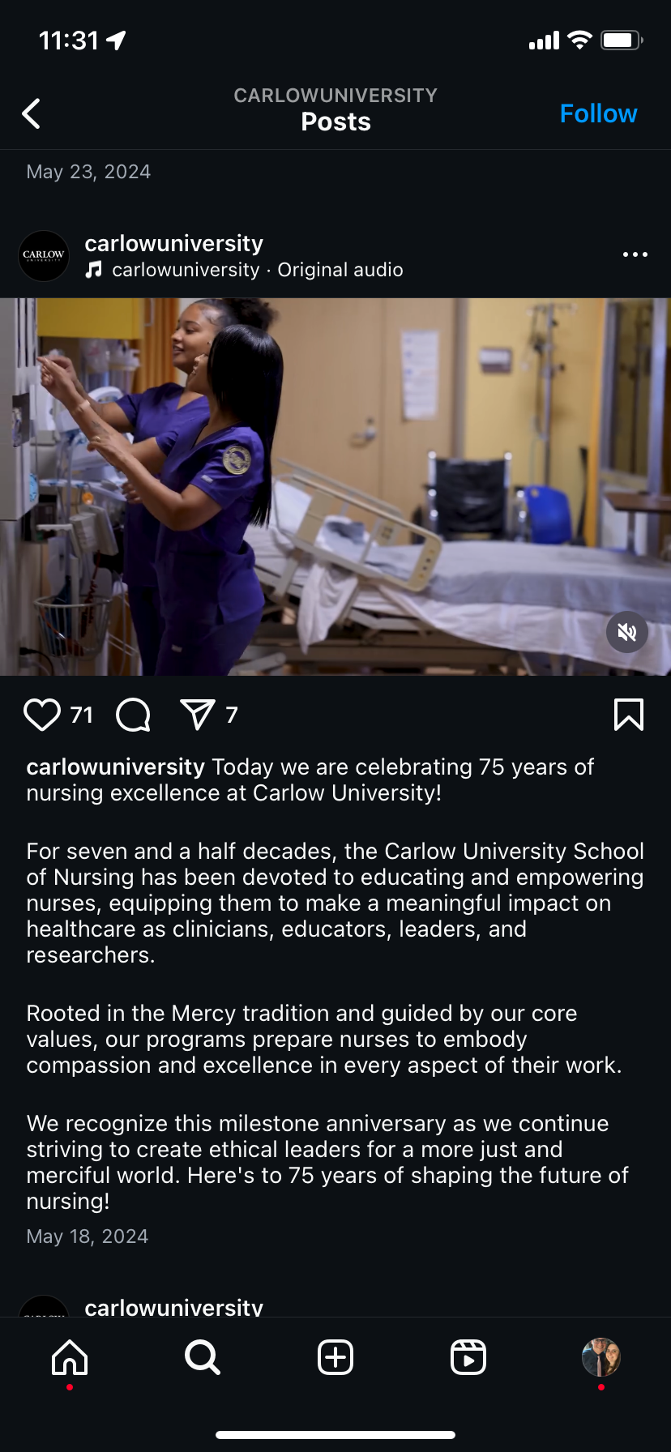671x1452 pixels.
Task: Follow the Carlow University account
Action: click(x=598, y=114)
